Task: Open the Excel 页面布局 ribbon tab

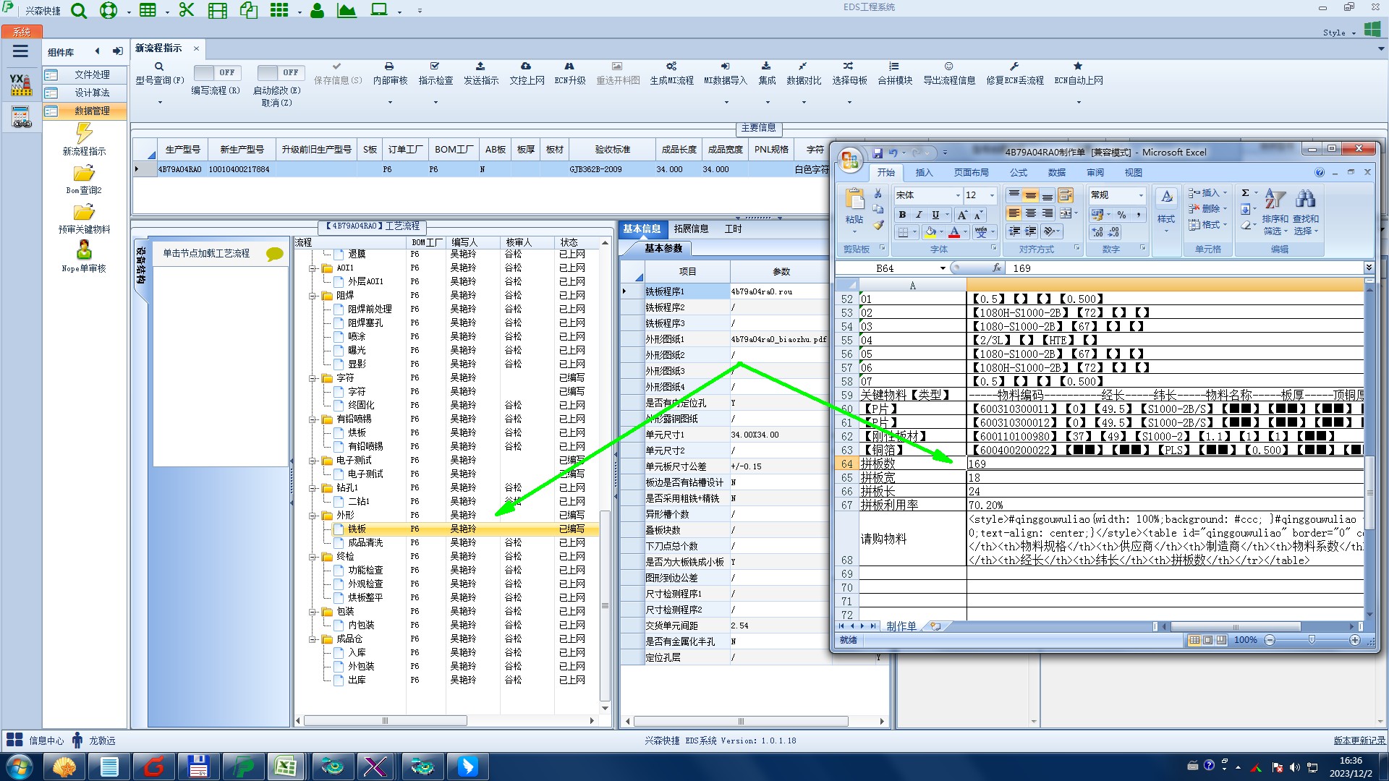Action: (x=971, y=173)
